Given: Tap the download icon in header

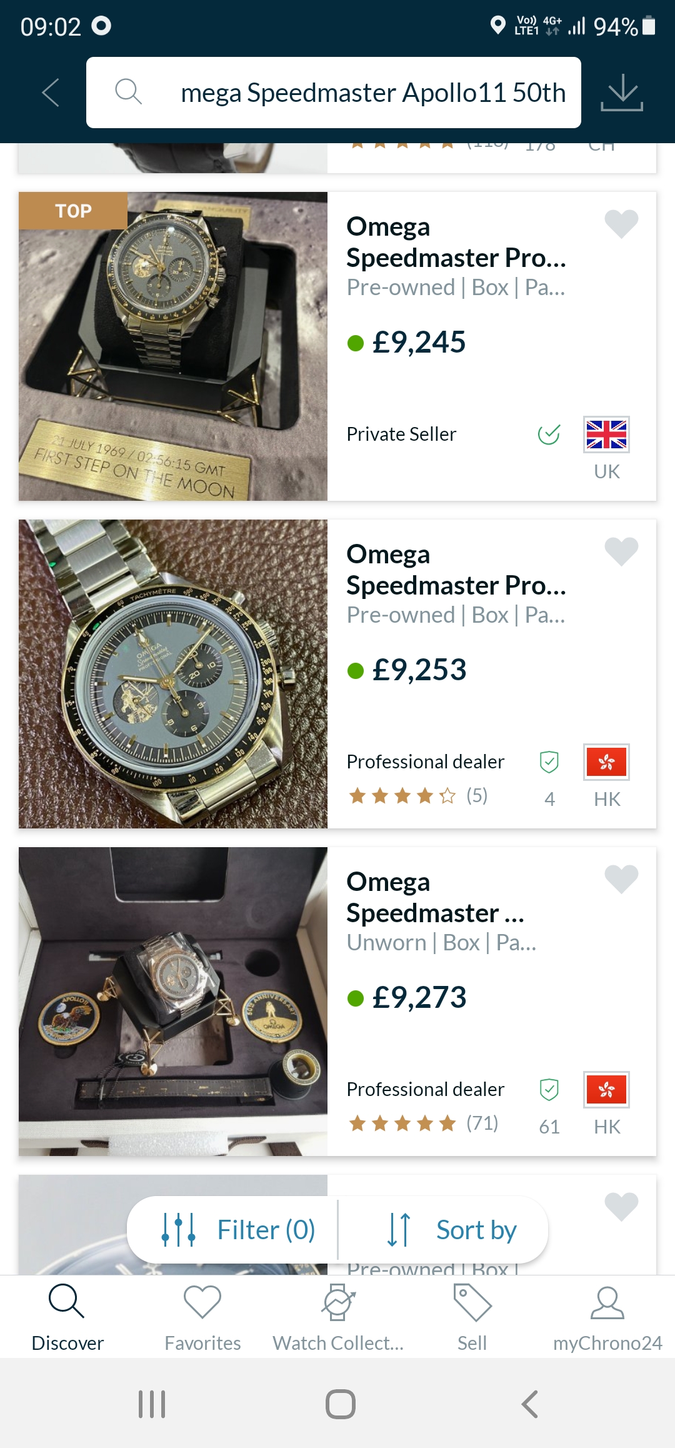Looking at the screenshot, I should coord(621,93).
